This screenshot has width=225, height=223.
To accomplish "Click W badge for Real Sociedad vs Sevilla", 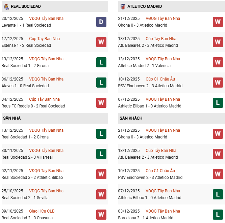I will [101, 194].
